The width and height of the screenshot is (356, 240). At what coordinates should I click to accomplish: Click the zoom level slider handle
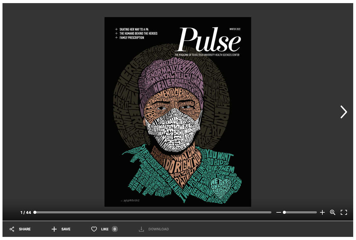pyautogui.click(x=284, y=212)
